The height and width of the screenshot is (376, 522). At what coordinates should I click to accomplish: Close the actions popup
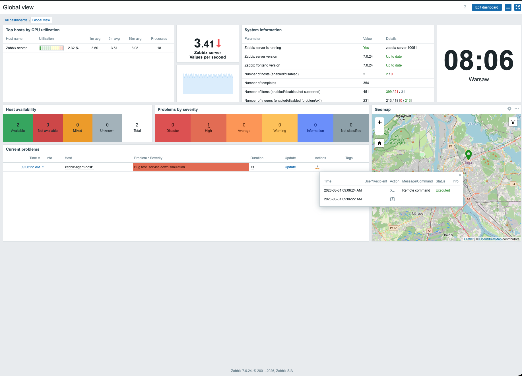click(460, 175)
